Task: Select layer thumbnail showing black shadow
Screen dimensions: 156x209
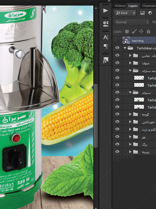Action: pos(139,107)
